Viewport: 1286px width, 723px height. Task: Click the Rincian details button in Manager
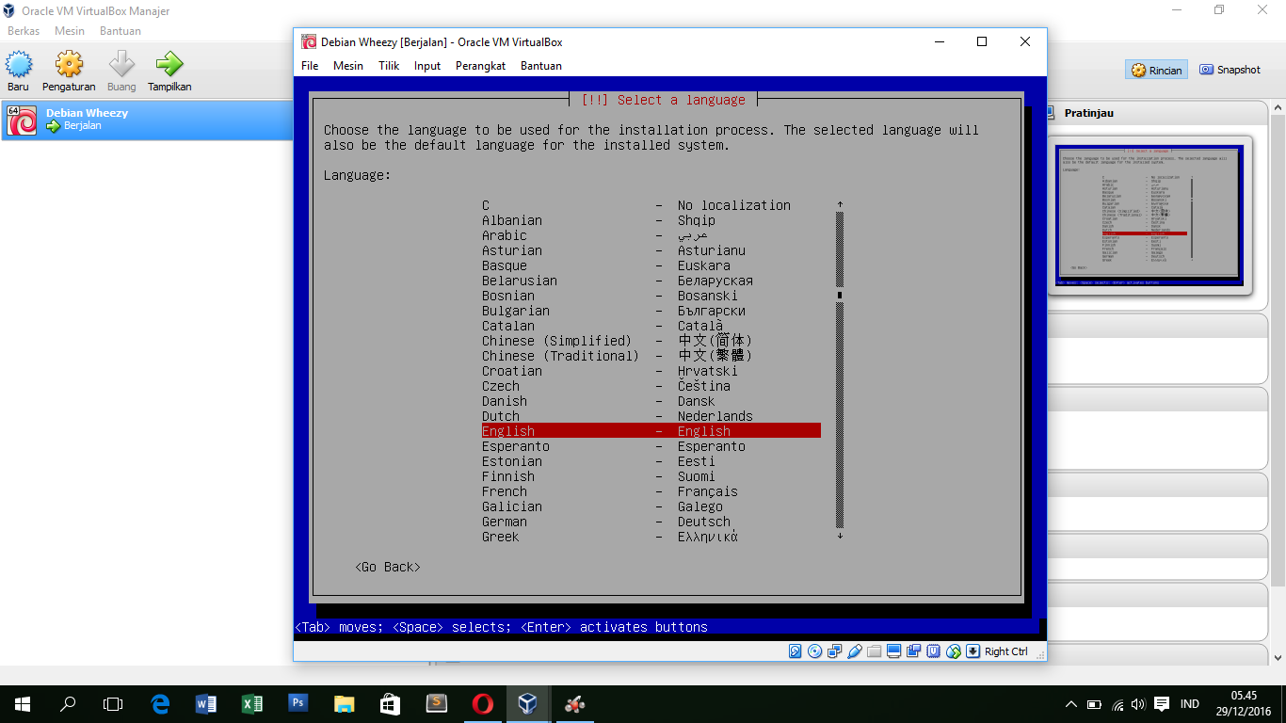1156,70
